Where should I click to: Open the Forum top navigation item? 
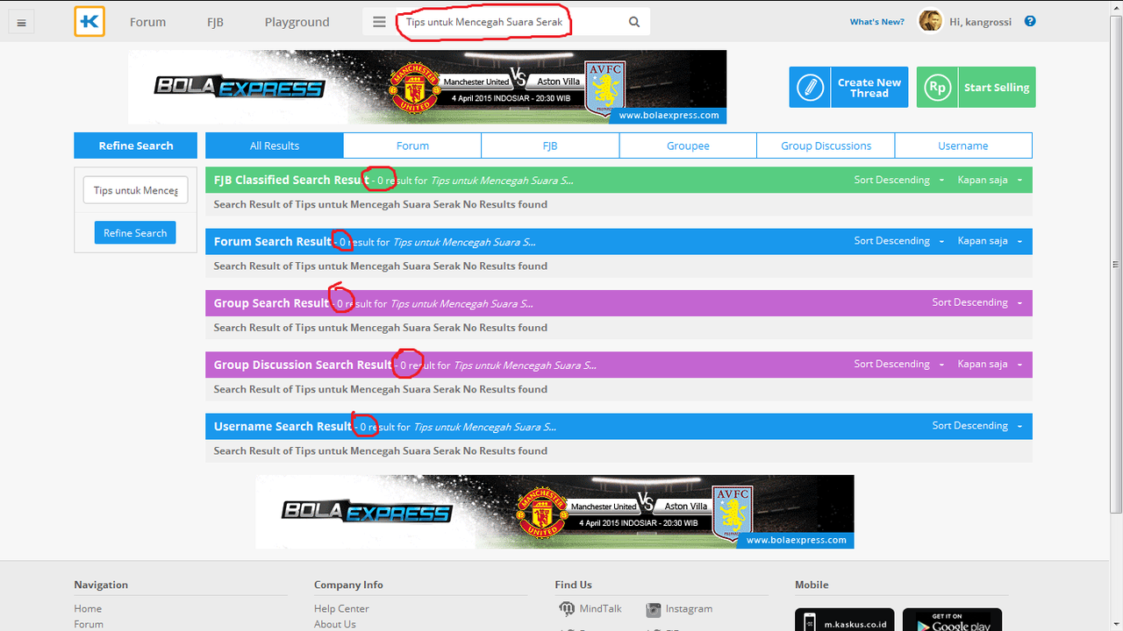147,22
